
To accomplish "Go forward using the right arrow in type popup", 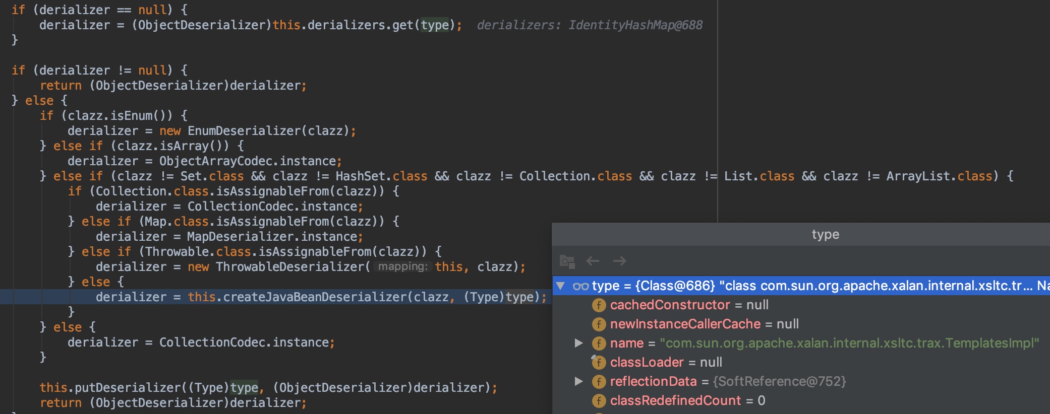I will tap(620, 261).
